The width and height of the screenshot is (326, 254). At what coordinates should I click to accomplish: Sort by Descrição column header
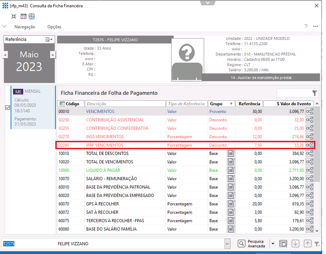(125, 103)
